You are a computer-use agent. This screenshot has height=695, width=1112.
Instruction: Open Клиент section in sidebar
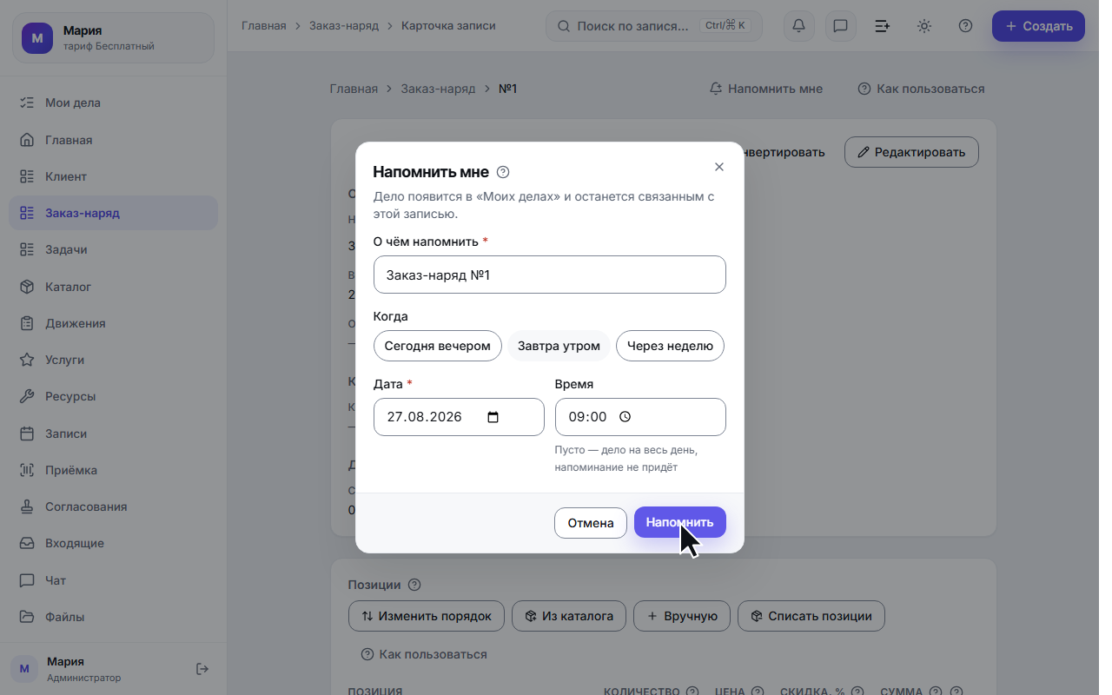click(x=113, y=176)
